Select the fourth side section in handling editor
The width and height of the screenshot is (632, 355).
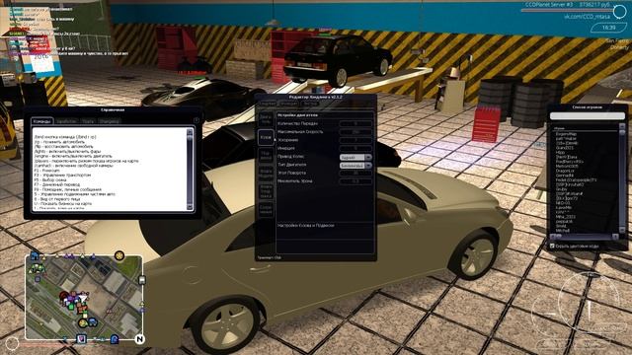coord(266,174)
